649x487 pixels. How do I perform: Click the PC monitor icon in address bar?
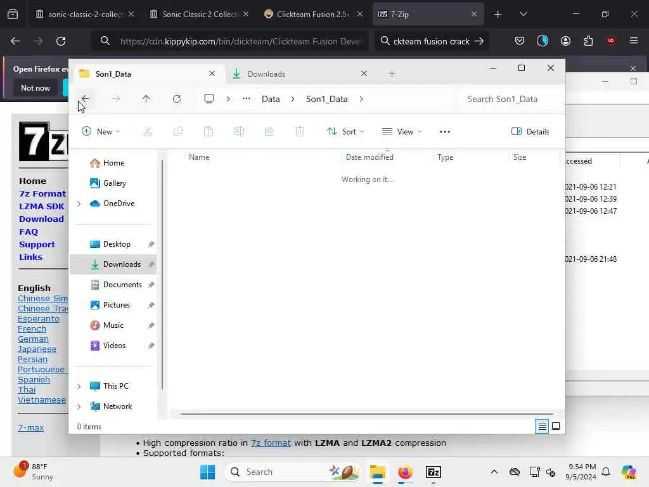point(209,98)
